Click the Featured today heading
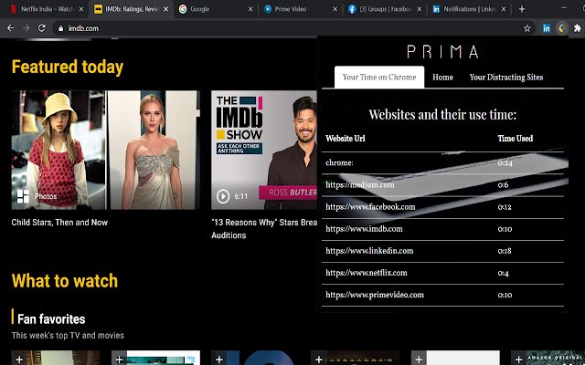This screenshot has height=365, width=585. click(x=68, y=67)
